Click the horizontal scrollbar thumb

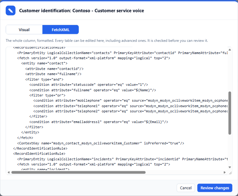[78, 172]
